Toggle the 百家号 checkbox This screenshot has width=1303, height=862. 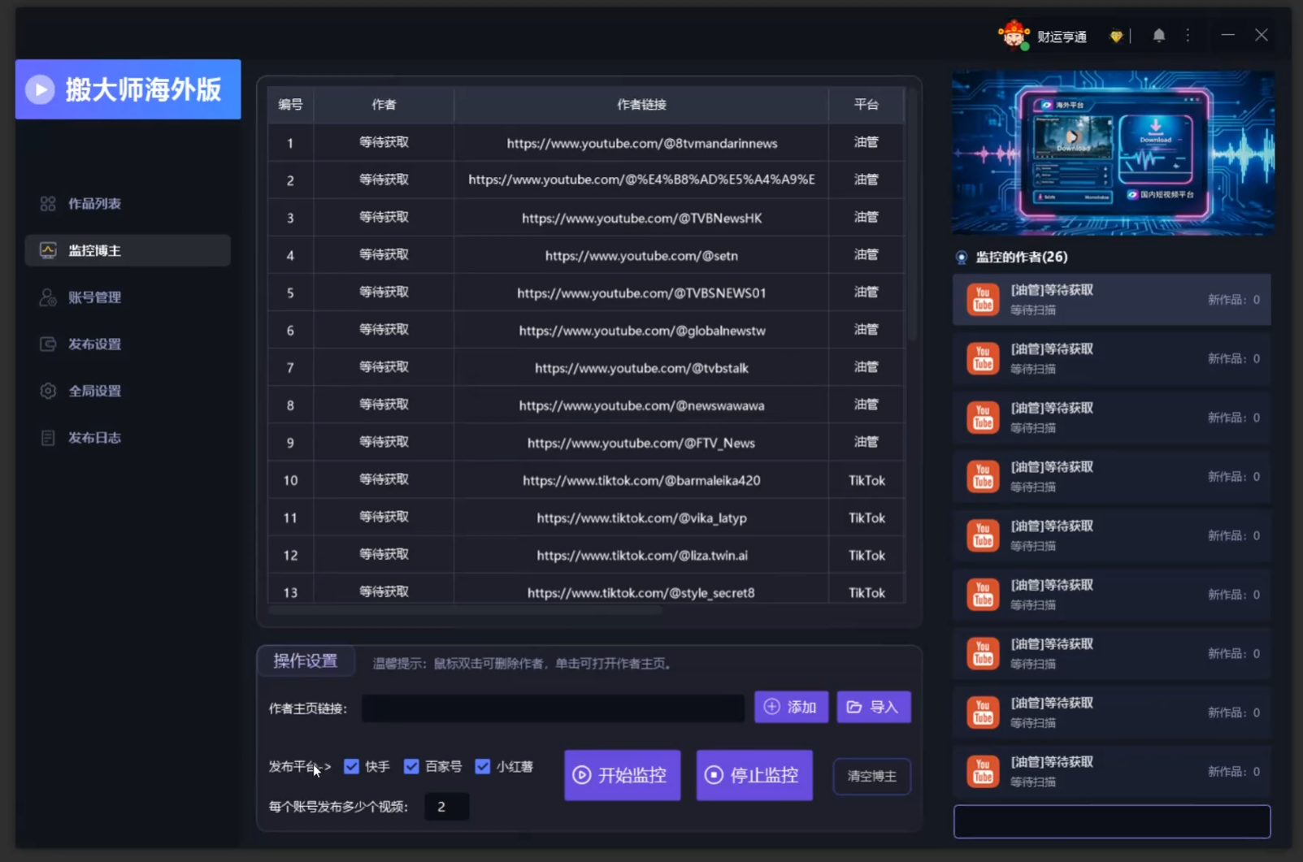[x=411, y=766]
